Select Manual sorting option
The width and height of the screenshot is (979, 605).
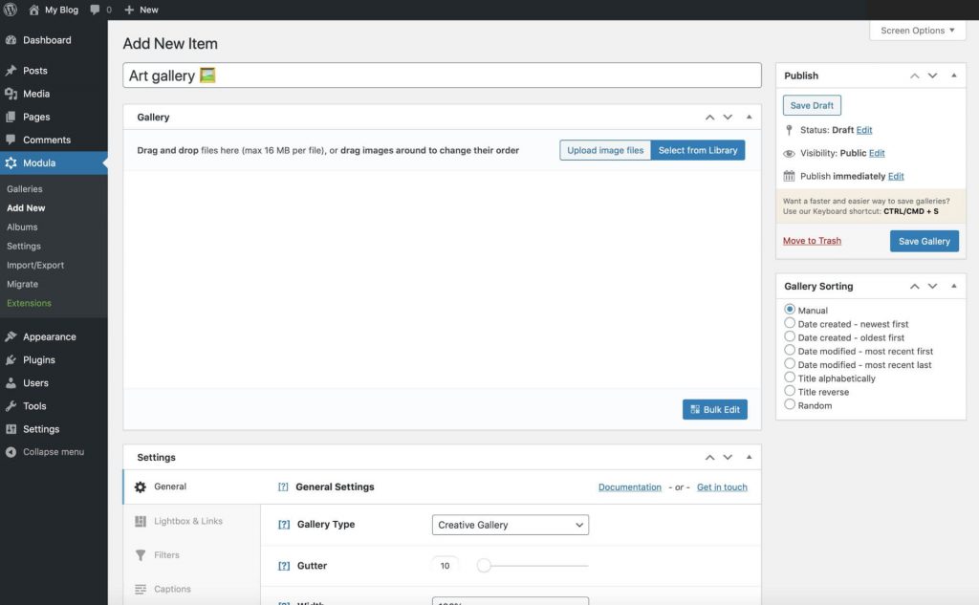tap(790, 310)
